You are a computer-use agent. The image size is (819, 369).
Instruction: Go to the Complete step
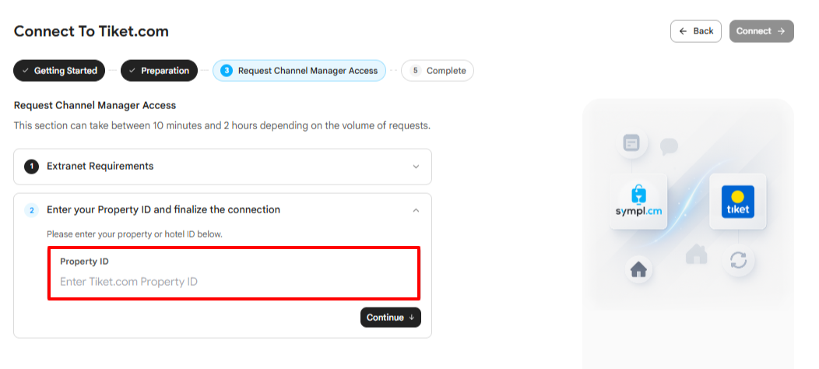pos(438,71)
